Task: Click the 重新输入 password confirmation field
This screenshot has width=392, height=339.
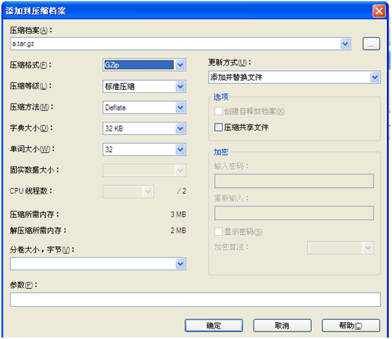Action: coord(294,213)
